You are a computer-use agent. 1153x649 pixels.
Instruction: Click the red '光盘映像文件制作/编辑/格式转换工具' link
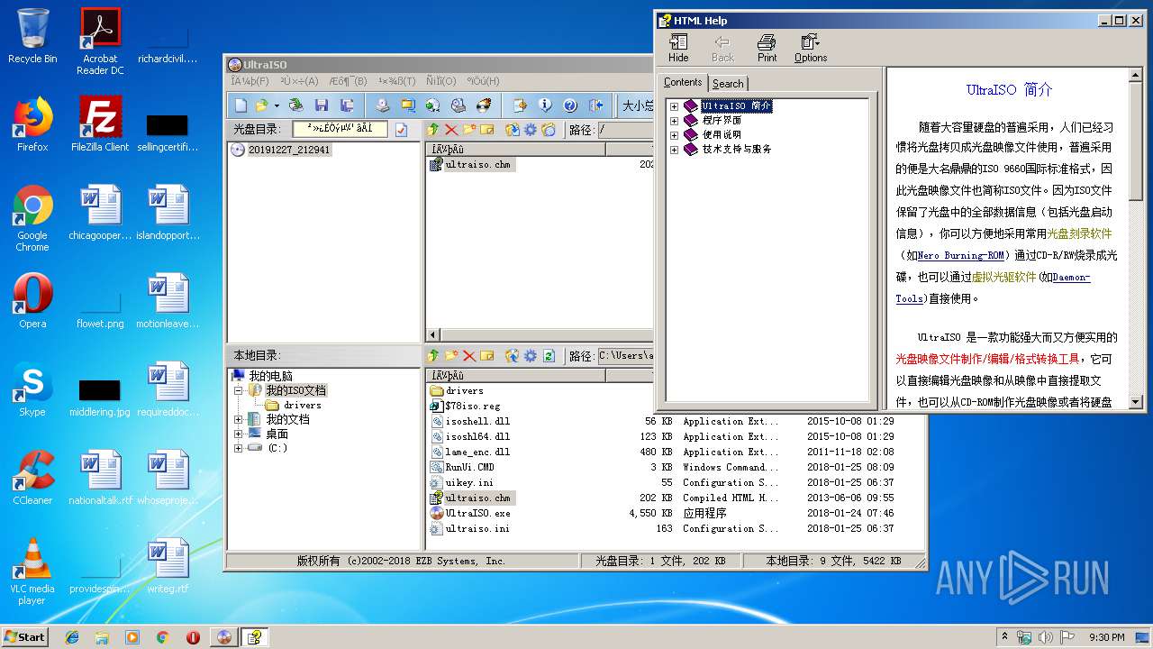pyautogui.click(x=987, y=359)
